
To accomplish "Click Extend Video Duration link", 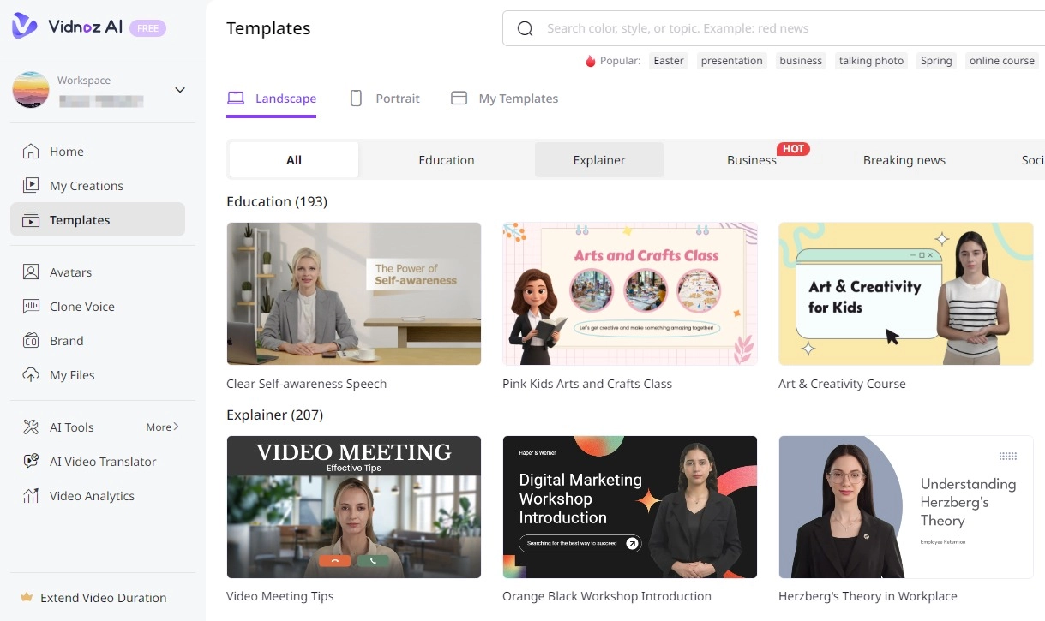I will (x=103, y=598).
